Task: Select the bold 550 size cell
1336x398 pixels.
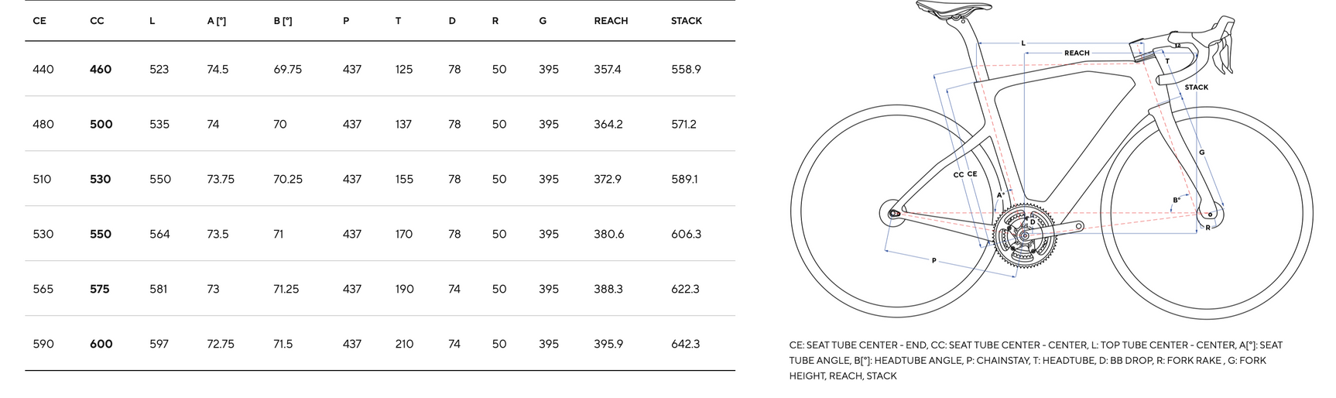Action: 101,234
